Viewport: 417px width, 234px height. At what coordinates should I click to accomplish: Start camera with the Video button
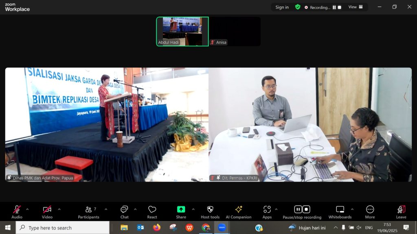click(x=47, y=212)
